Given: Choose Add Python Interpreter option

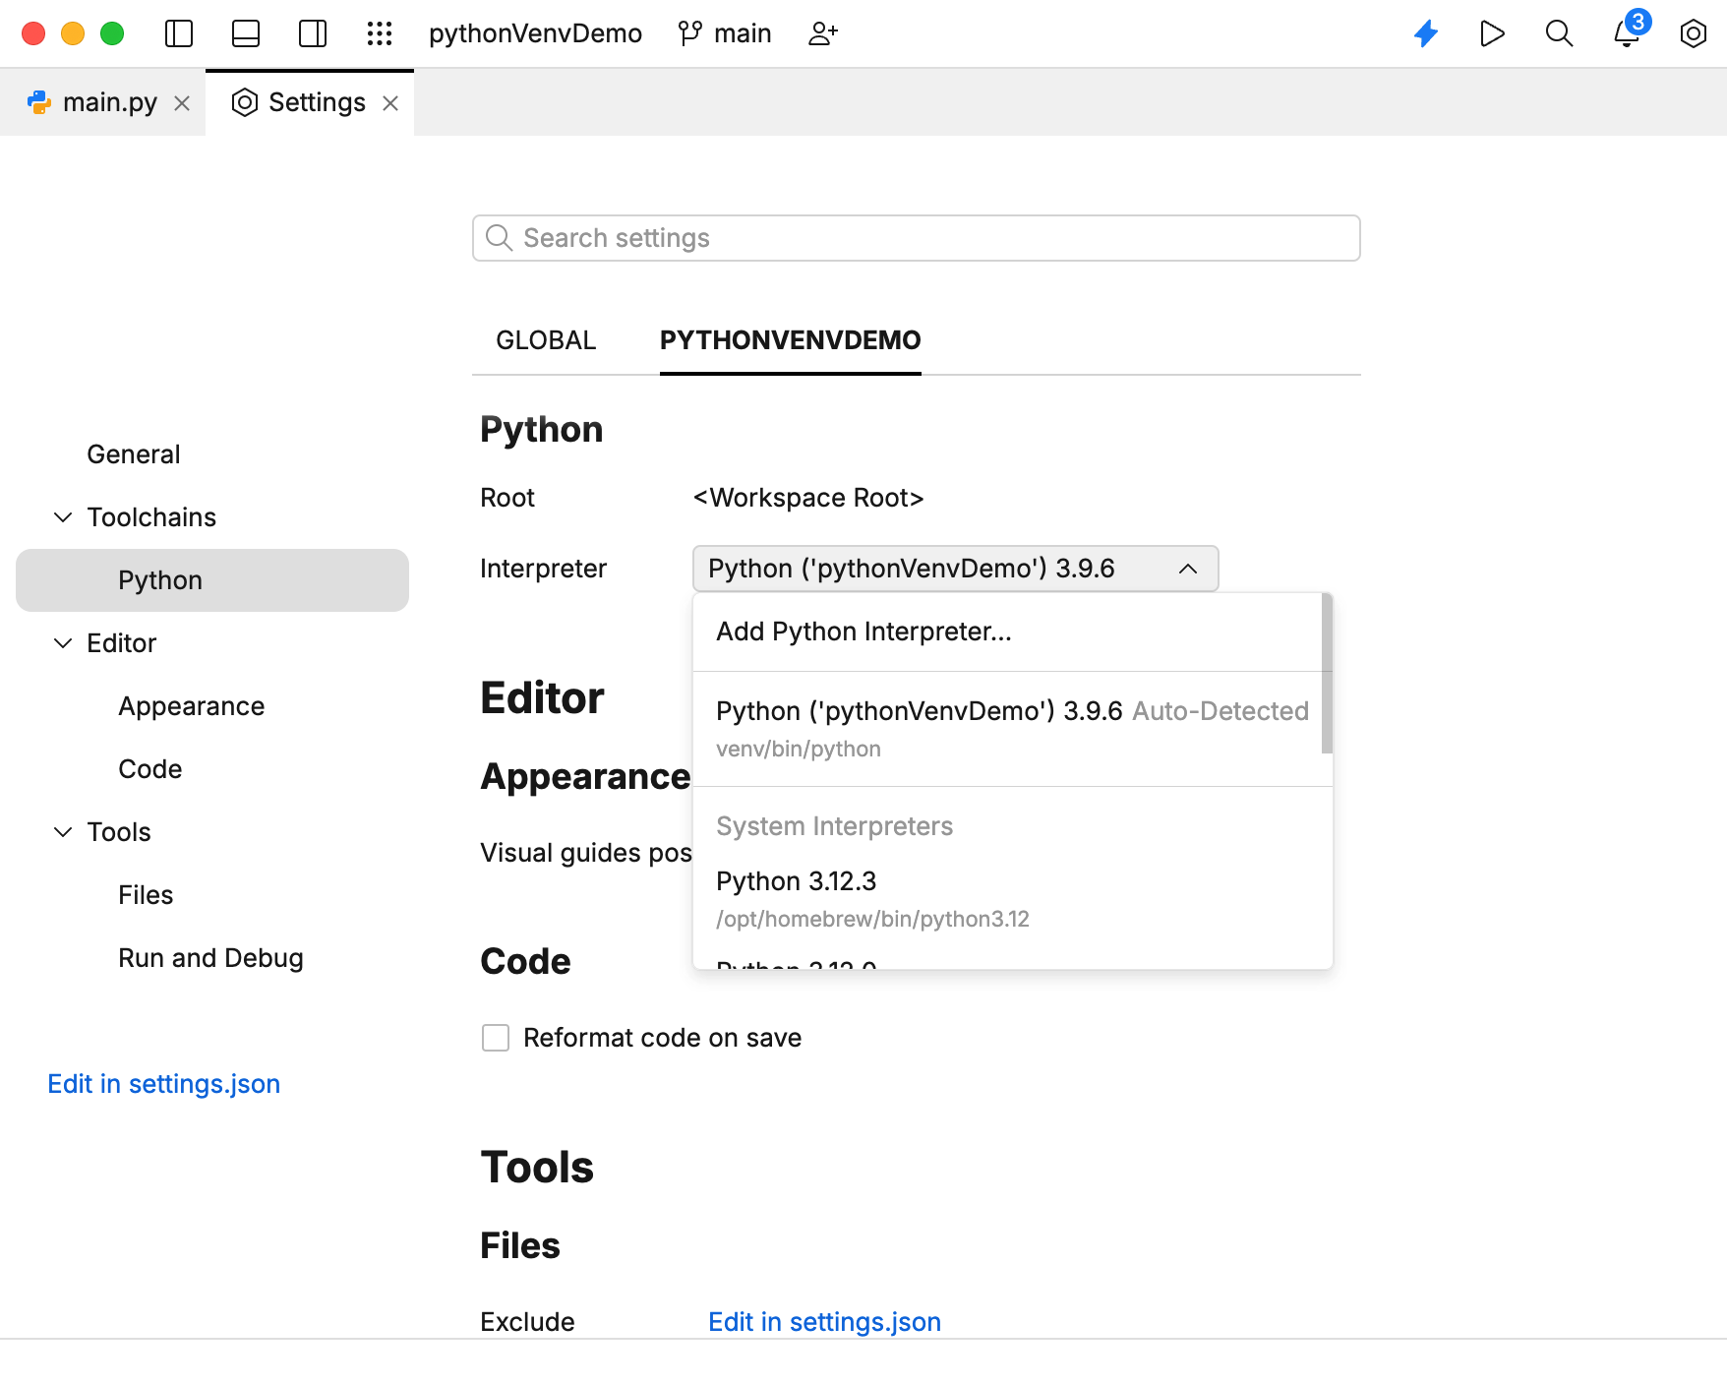Looking at the screenshot, I should coord(863,632).
